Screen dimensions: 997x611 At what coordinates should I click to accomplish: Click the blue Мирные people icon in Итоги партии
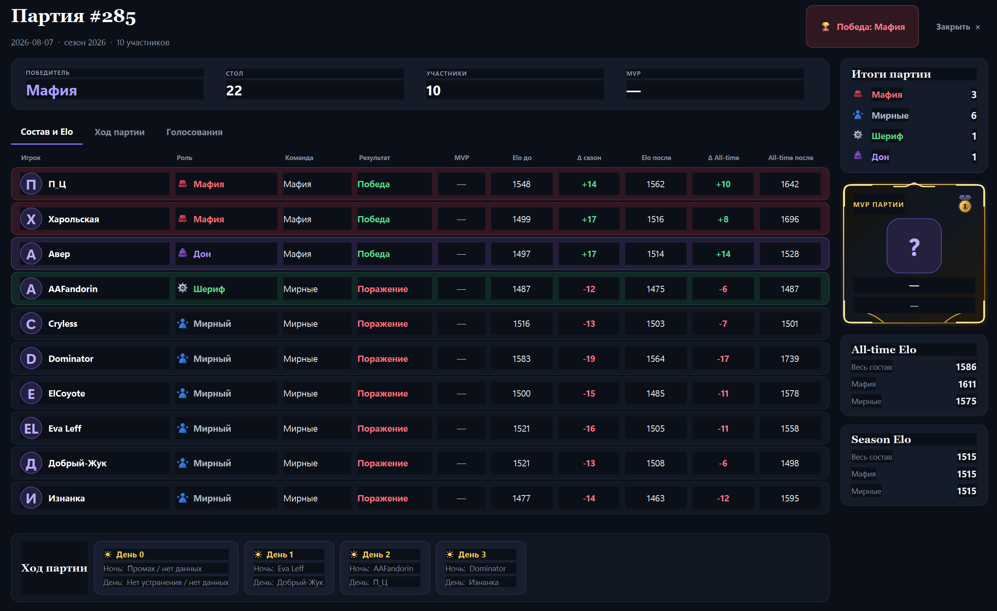click(857, 115)
